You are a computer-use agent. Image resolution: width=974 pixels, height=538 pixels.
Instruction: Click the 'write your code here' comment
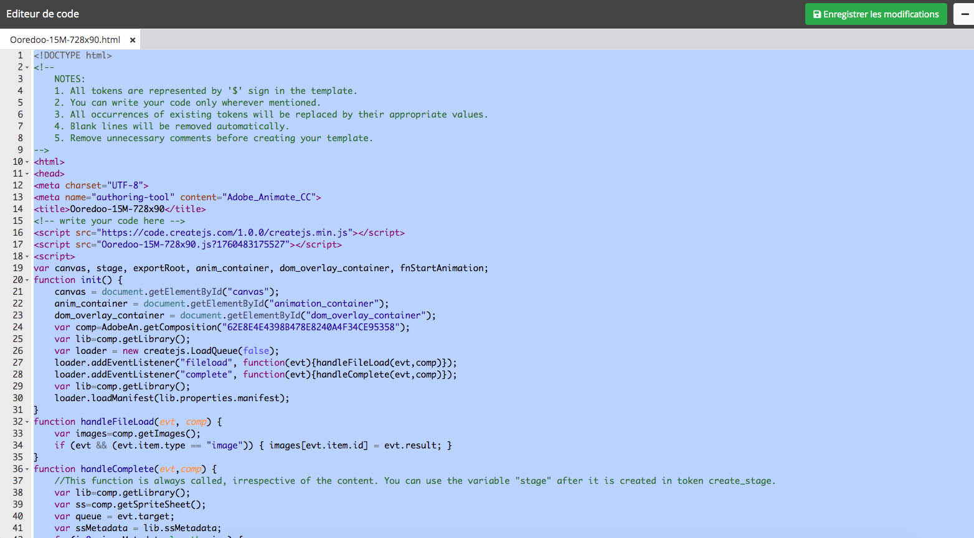[x=110, y=221]
